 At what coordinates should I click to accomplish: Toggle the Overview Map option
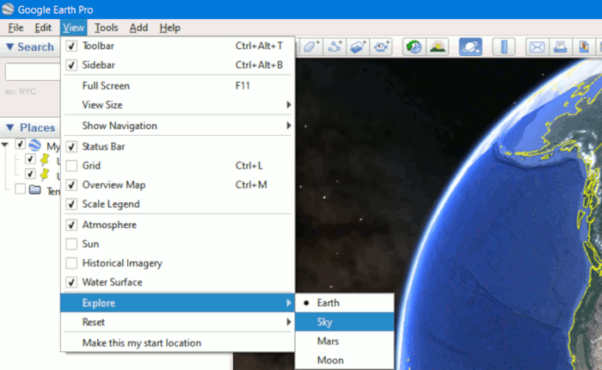coord(71,185)
